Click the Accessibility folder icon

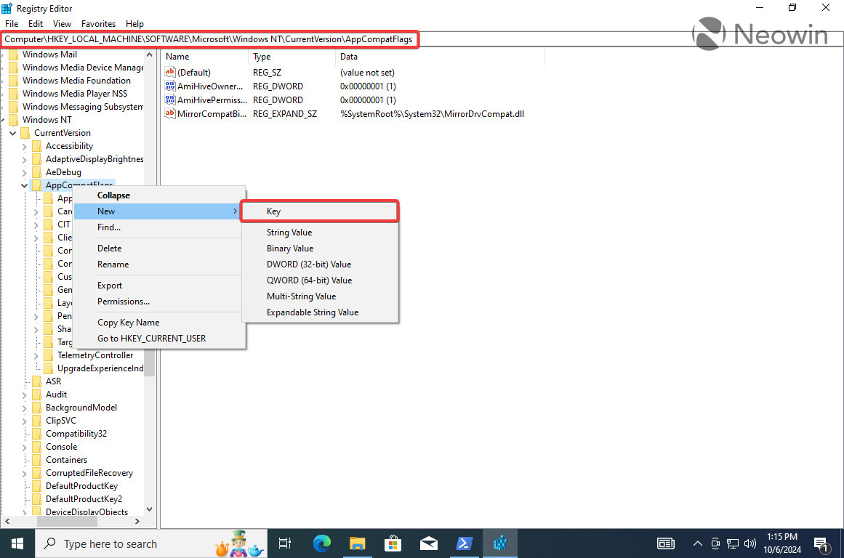[36, 146]
